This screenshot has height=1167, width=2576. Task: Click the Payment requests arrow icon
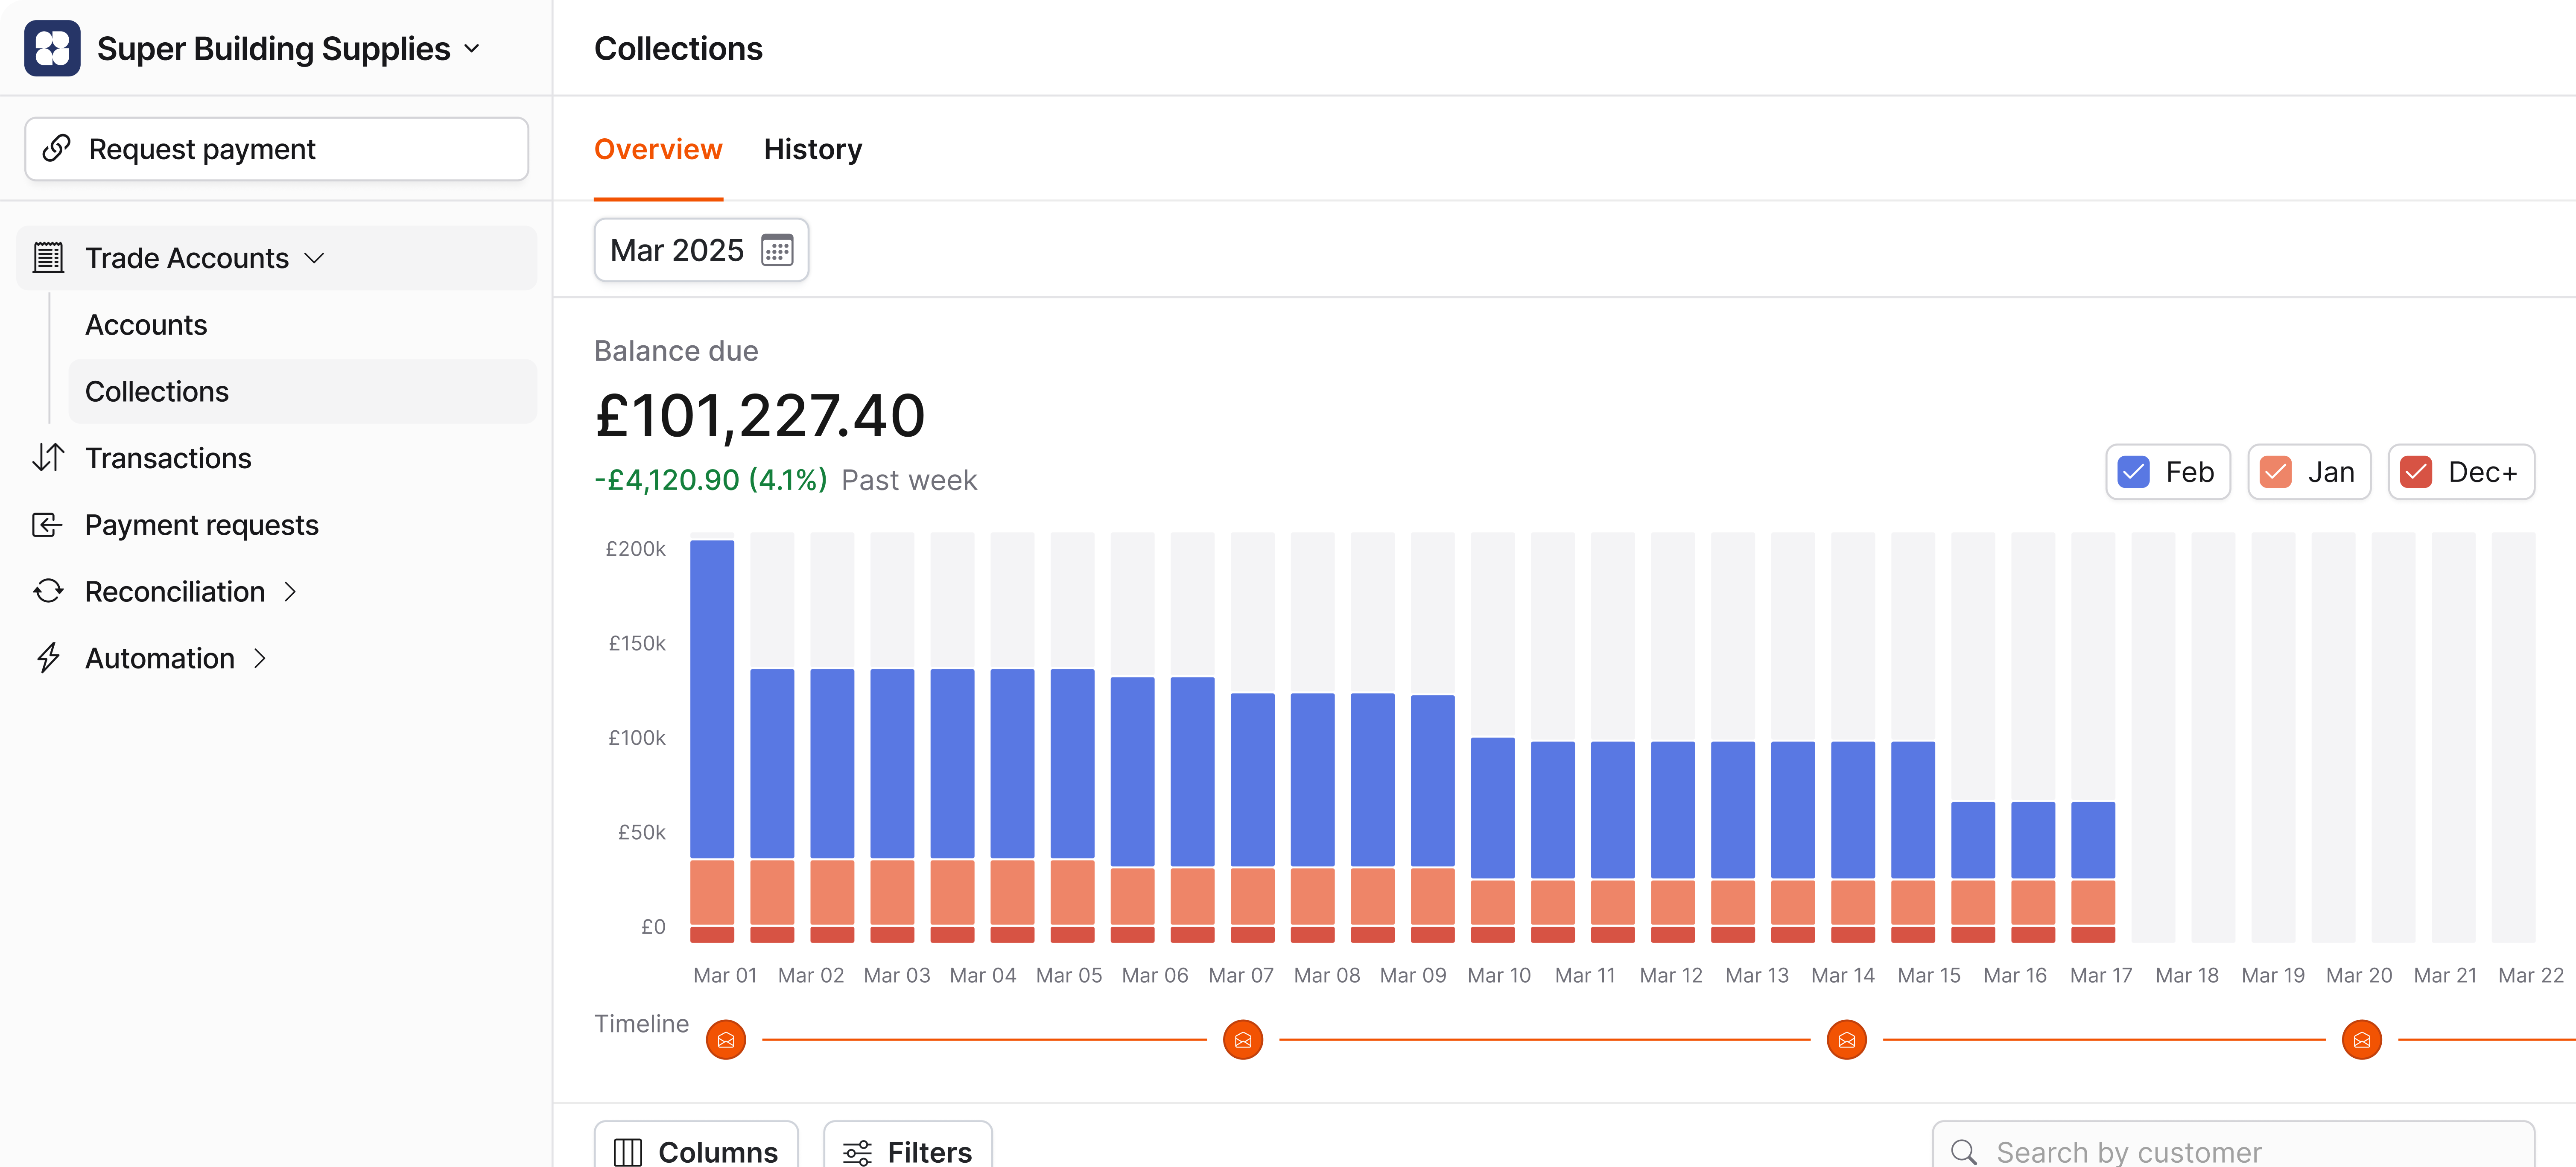(48, 525)
